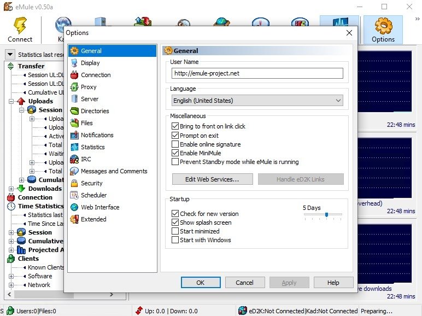
Task: Select the IRC settings icon
Action: (74, 159)
